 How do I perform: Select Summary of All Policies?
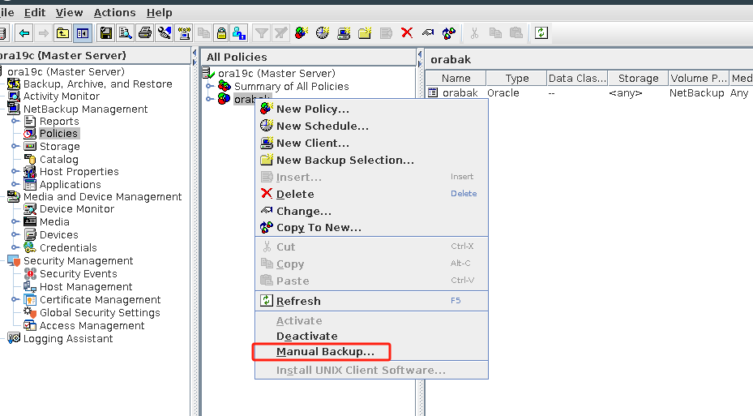[292, 87]
